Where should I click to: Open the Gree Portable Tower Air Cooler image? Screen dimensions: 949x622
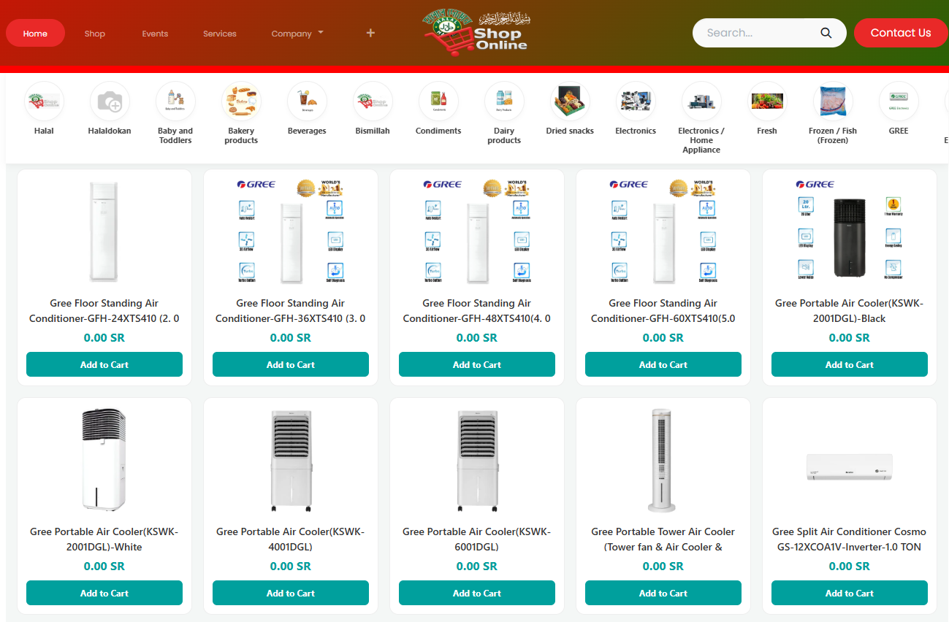tap(663, 461)
